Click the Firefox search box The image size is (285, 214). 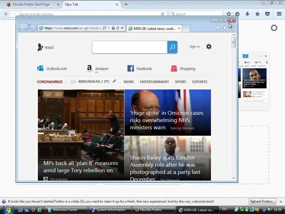[x=196, y=14]
